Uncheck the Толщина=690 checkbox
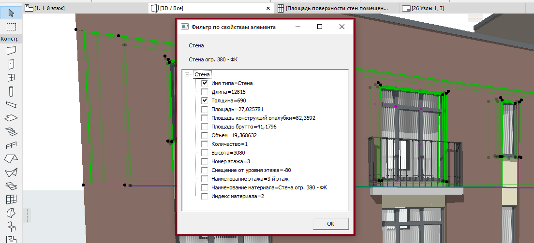The image size is (534, 243). pos(205,100)
